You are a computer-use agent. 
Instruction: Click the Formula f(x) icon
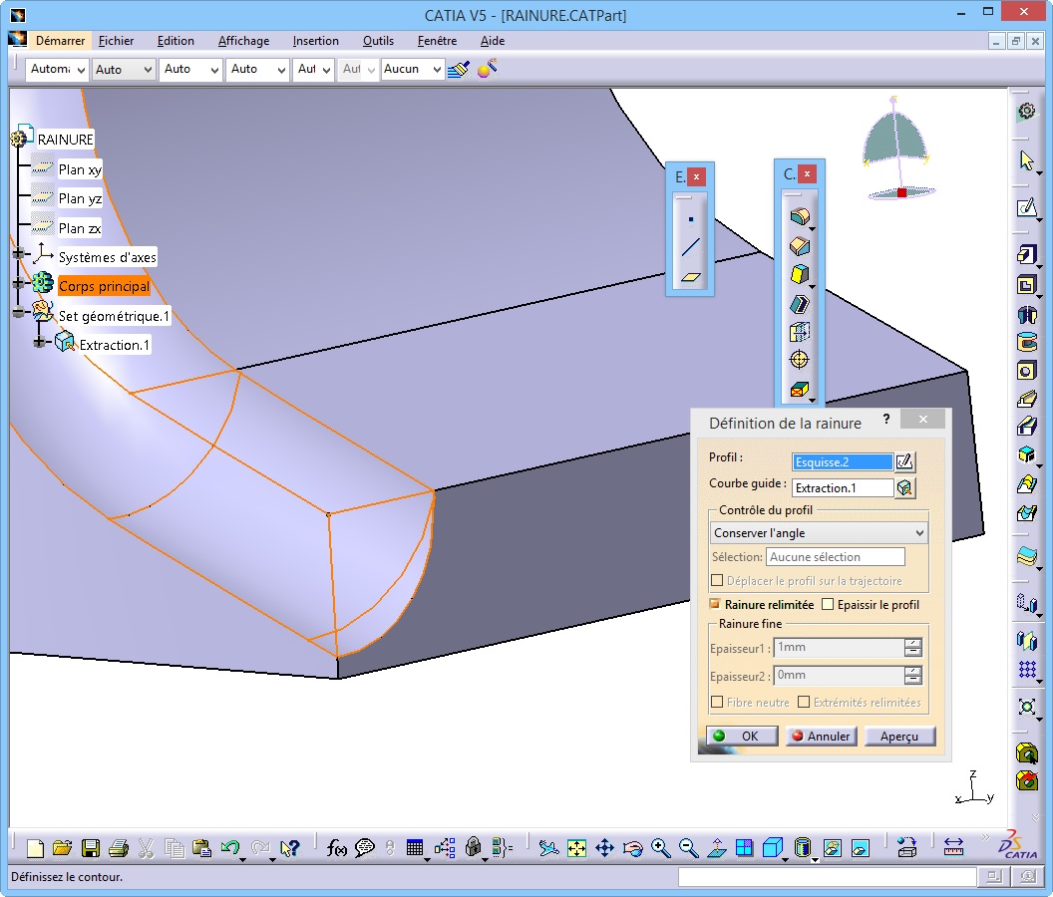click(x=336, y=848)
